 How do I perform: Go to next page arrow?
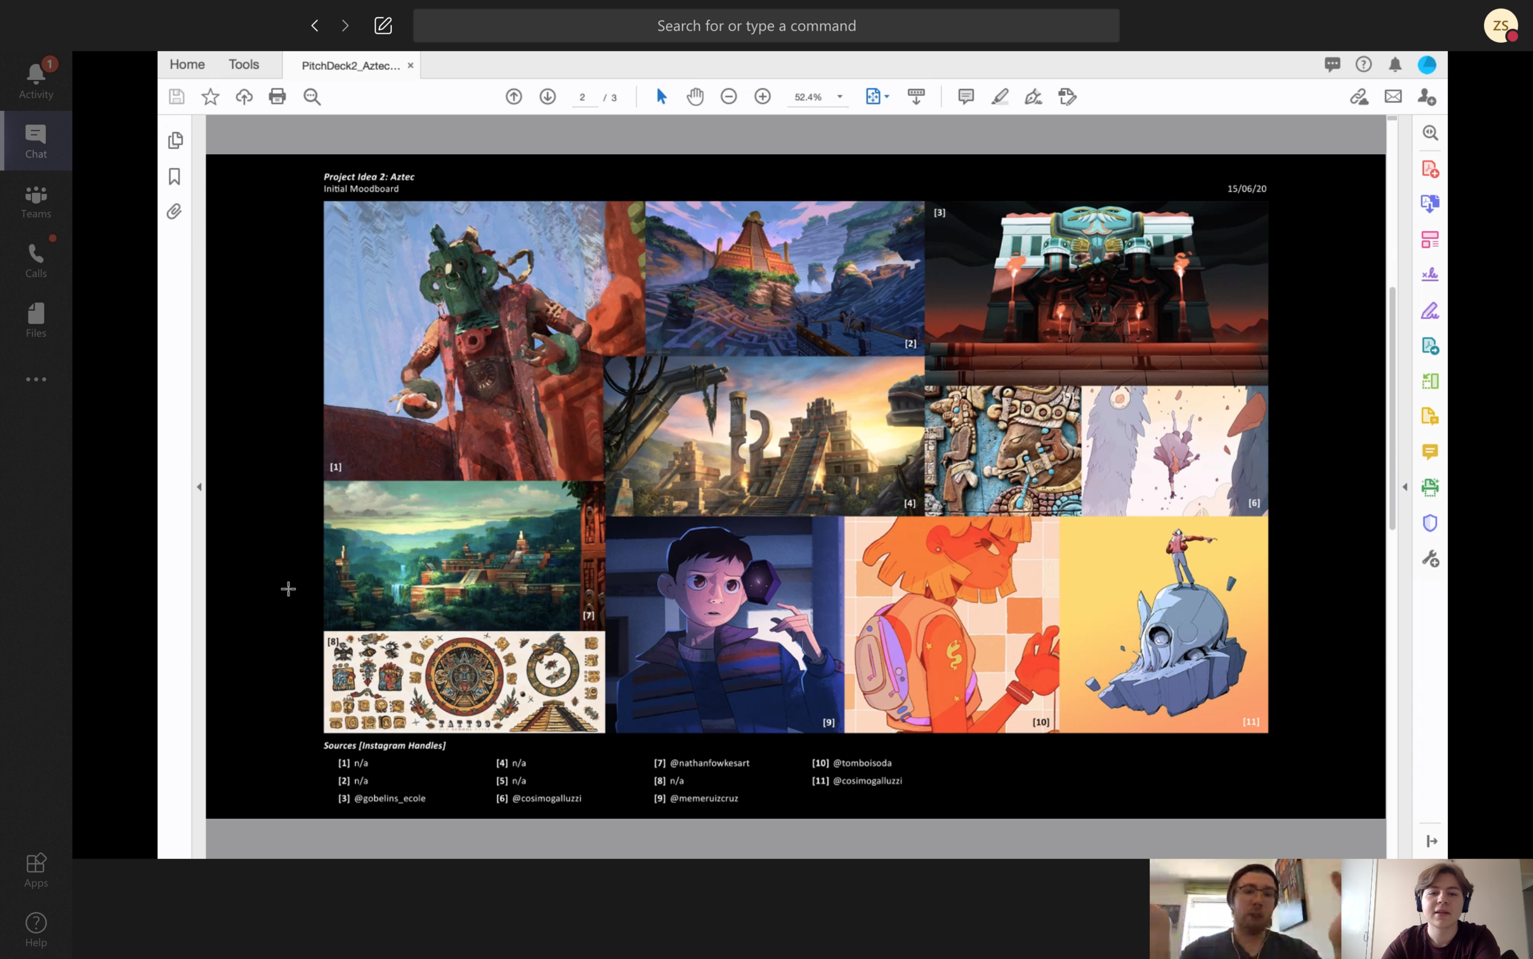pyautogui.click(x=548, y=96)
